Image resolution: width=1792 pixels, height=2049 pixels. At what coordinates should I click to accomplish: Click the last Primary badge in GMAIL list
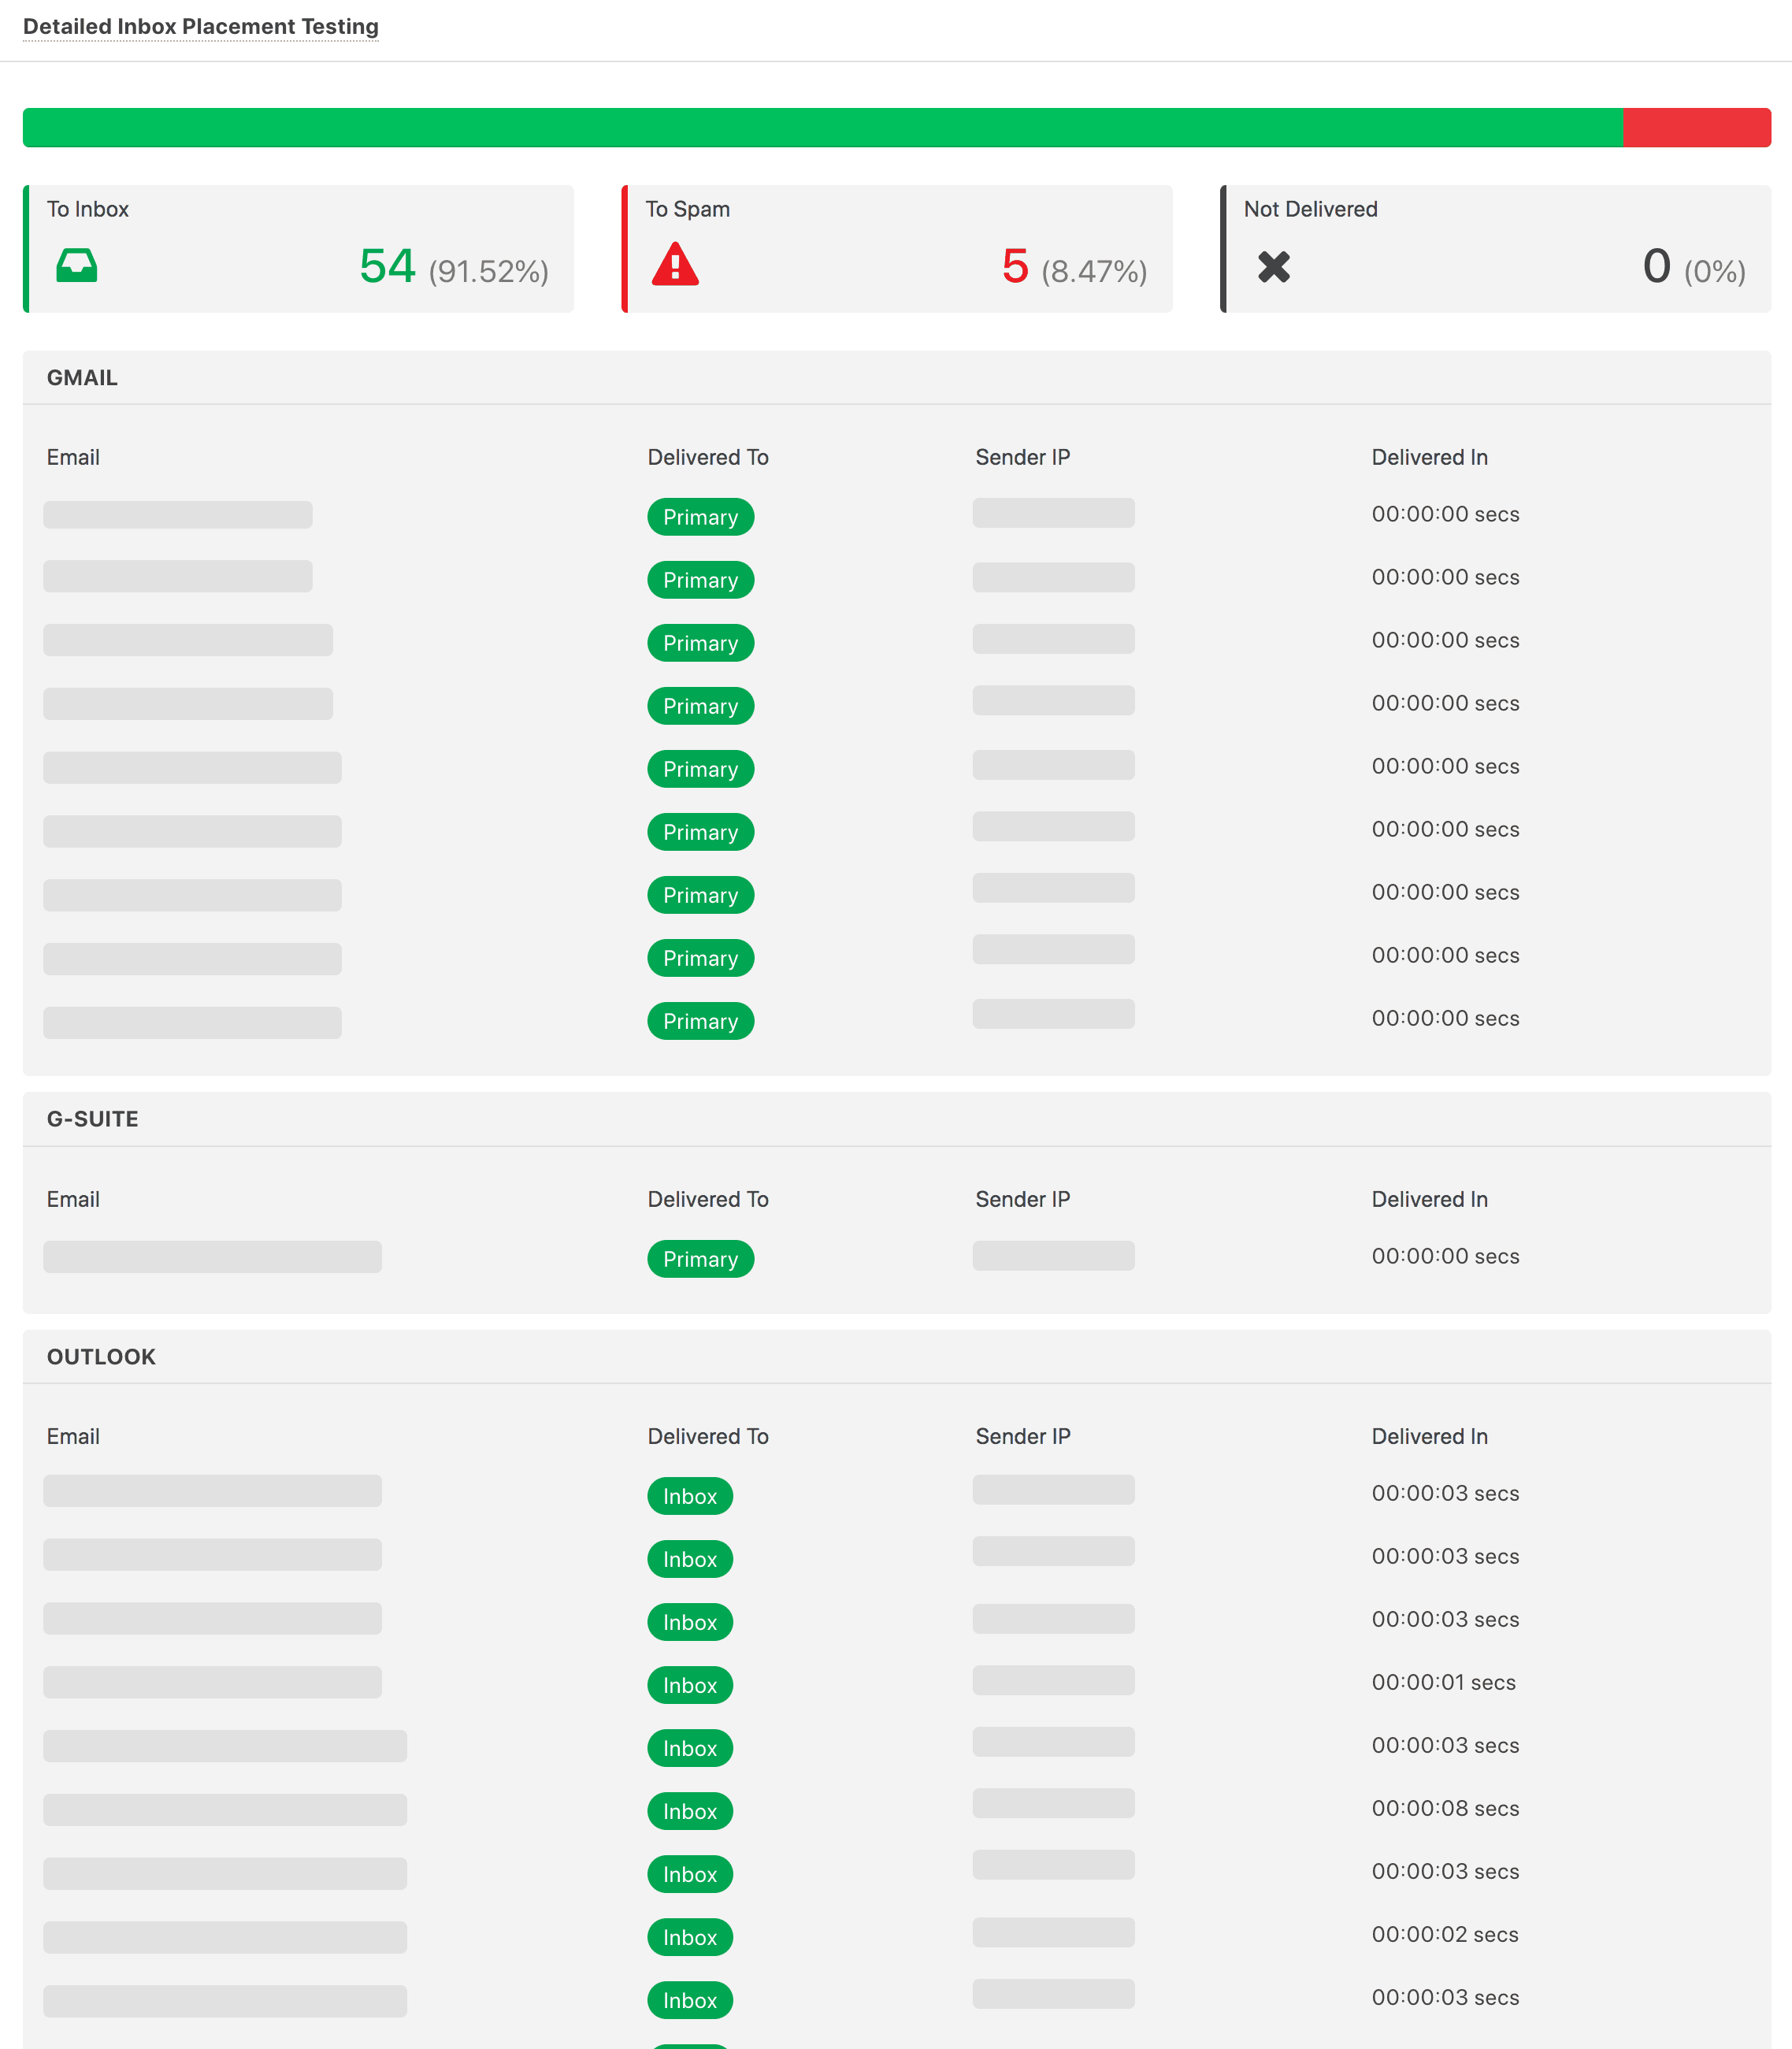coord(700,1021)
